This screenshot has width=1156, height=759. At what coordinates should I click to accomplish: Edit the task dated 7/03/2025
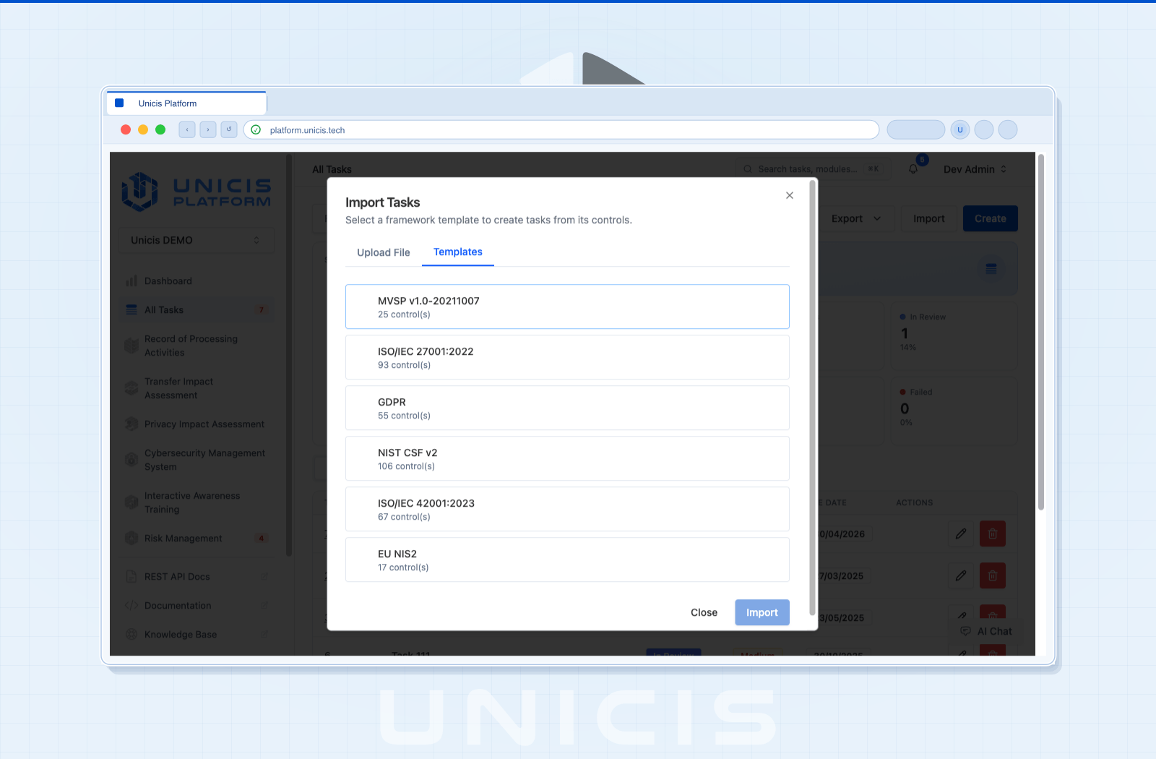[x=961, y=576]
